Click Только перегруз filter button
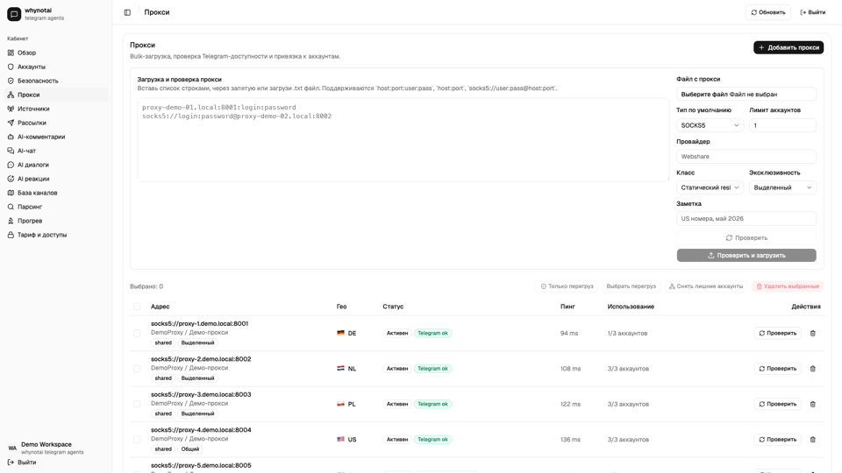 tap(567, 286)
